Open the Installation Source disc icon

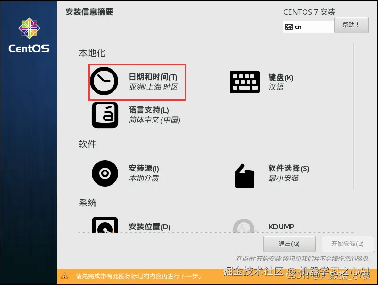[x=105, y=173]
